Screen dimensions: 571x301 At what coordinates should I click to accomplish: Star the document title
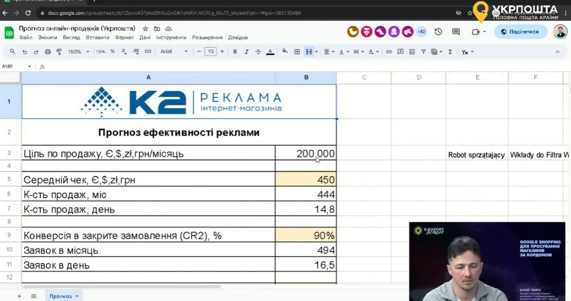coord(145,28)
